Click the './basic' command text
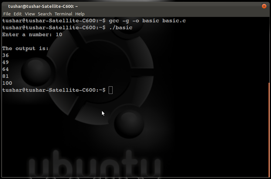The height and width of the screenshot is (179, 271). click(121, 28)
